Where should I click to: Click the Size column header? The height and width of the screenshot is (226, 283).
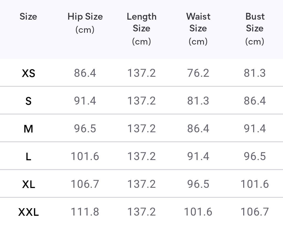[x=28, y=17]
